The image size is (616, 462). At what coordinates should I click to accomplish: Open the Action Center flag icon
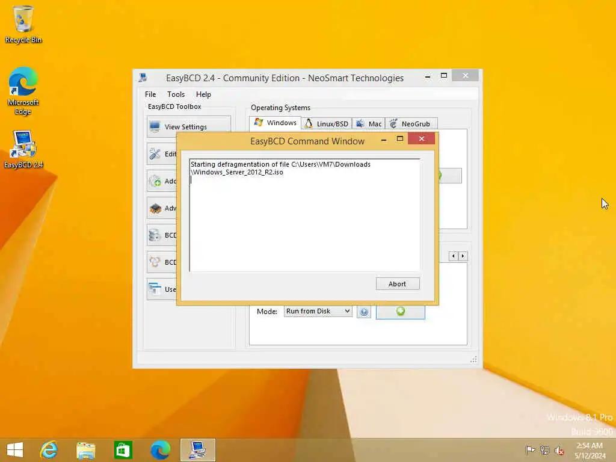click(x=530, y=450)
